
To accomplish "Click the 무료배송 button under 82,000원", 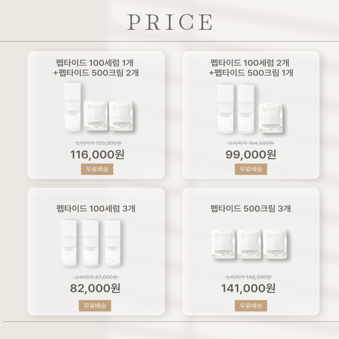I will tap(95, 305).
